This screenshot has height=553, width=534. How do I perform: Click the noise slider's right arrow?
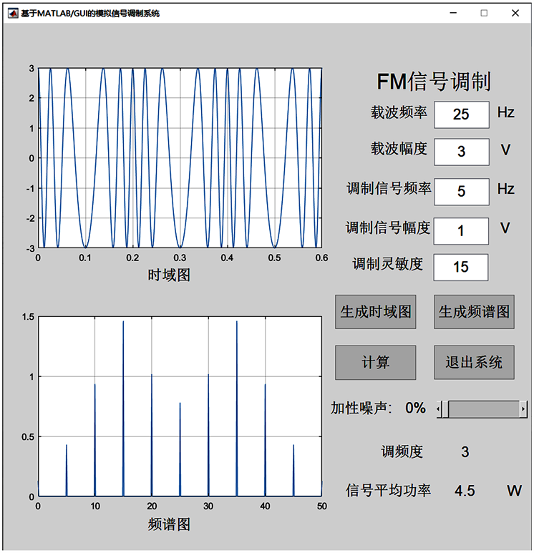coord(523,409)
